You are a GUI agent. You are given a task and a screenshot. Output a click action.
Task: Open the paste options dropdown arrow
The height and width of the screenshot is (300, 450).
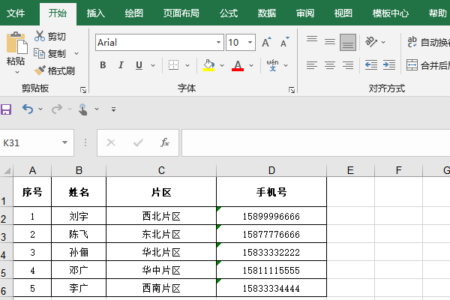coord(17,72)
